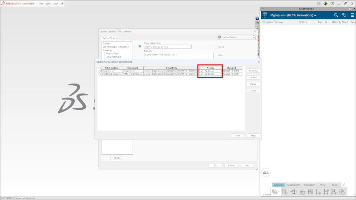Click the hard hat assistant icon

pyautogui.click(x=266, y=172)
